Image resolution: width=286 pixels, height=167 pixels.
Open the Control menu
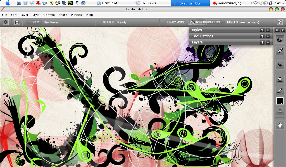[x=49, y=15]
